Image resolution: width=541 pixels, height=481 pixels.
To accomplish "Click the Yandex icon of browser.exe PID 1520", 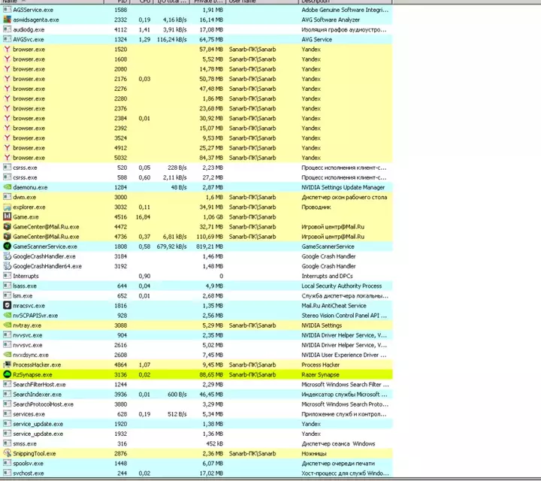I will tap(7, 50).
